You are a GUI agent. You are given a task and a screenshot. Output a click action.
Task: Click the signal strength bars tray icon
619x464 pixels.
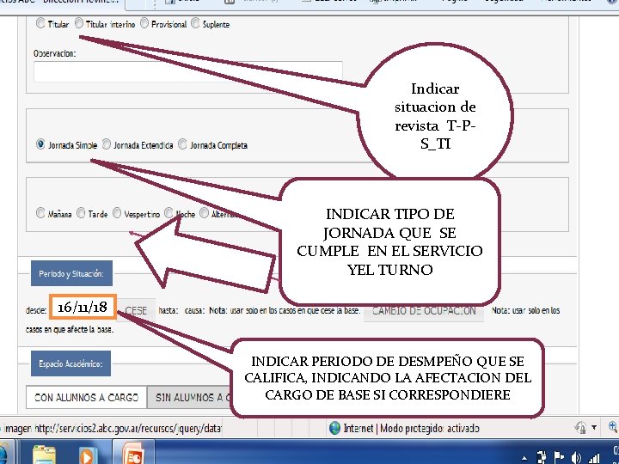coord(593,458)
